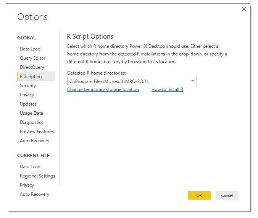258x218 pixels.
Task: Open Global Privacy settings
Action: (27, 95)
